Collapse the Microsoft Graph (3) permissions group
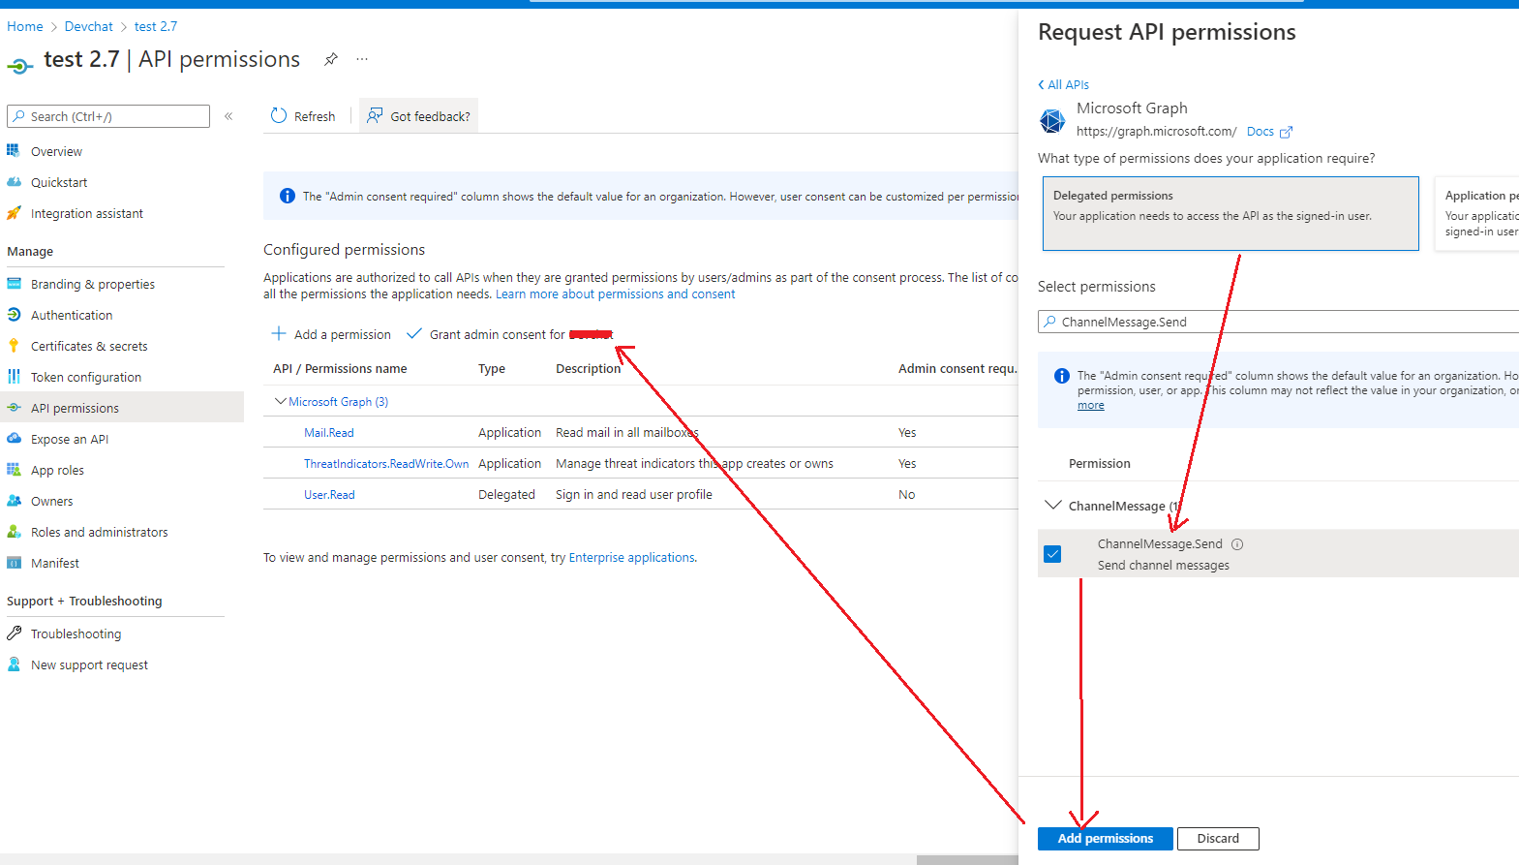1519x865 pixels. click(x=281, y=401)
